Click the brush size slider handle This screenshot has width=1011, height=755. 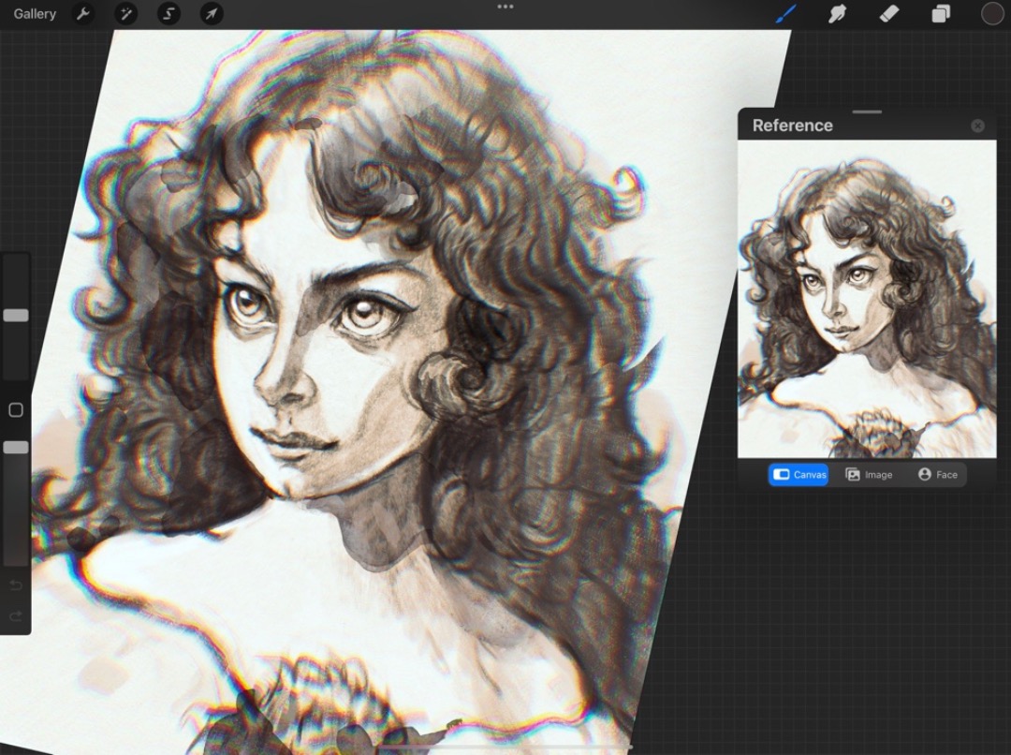pos(16,315)
